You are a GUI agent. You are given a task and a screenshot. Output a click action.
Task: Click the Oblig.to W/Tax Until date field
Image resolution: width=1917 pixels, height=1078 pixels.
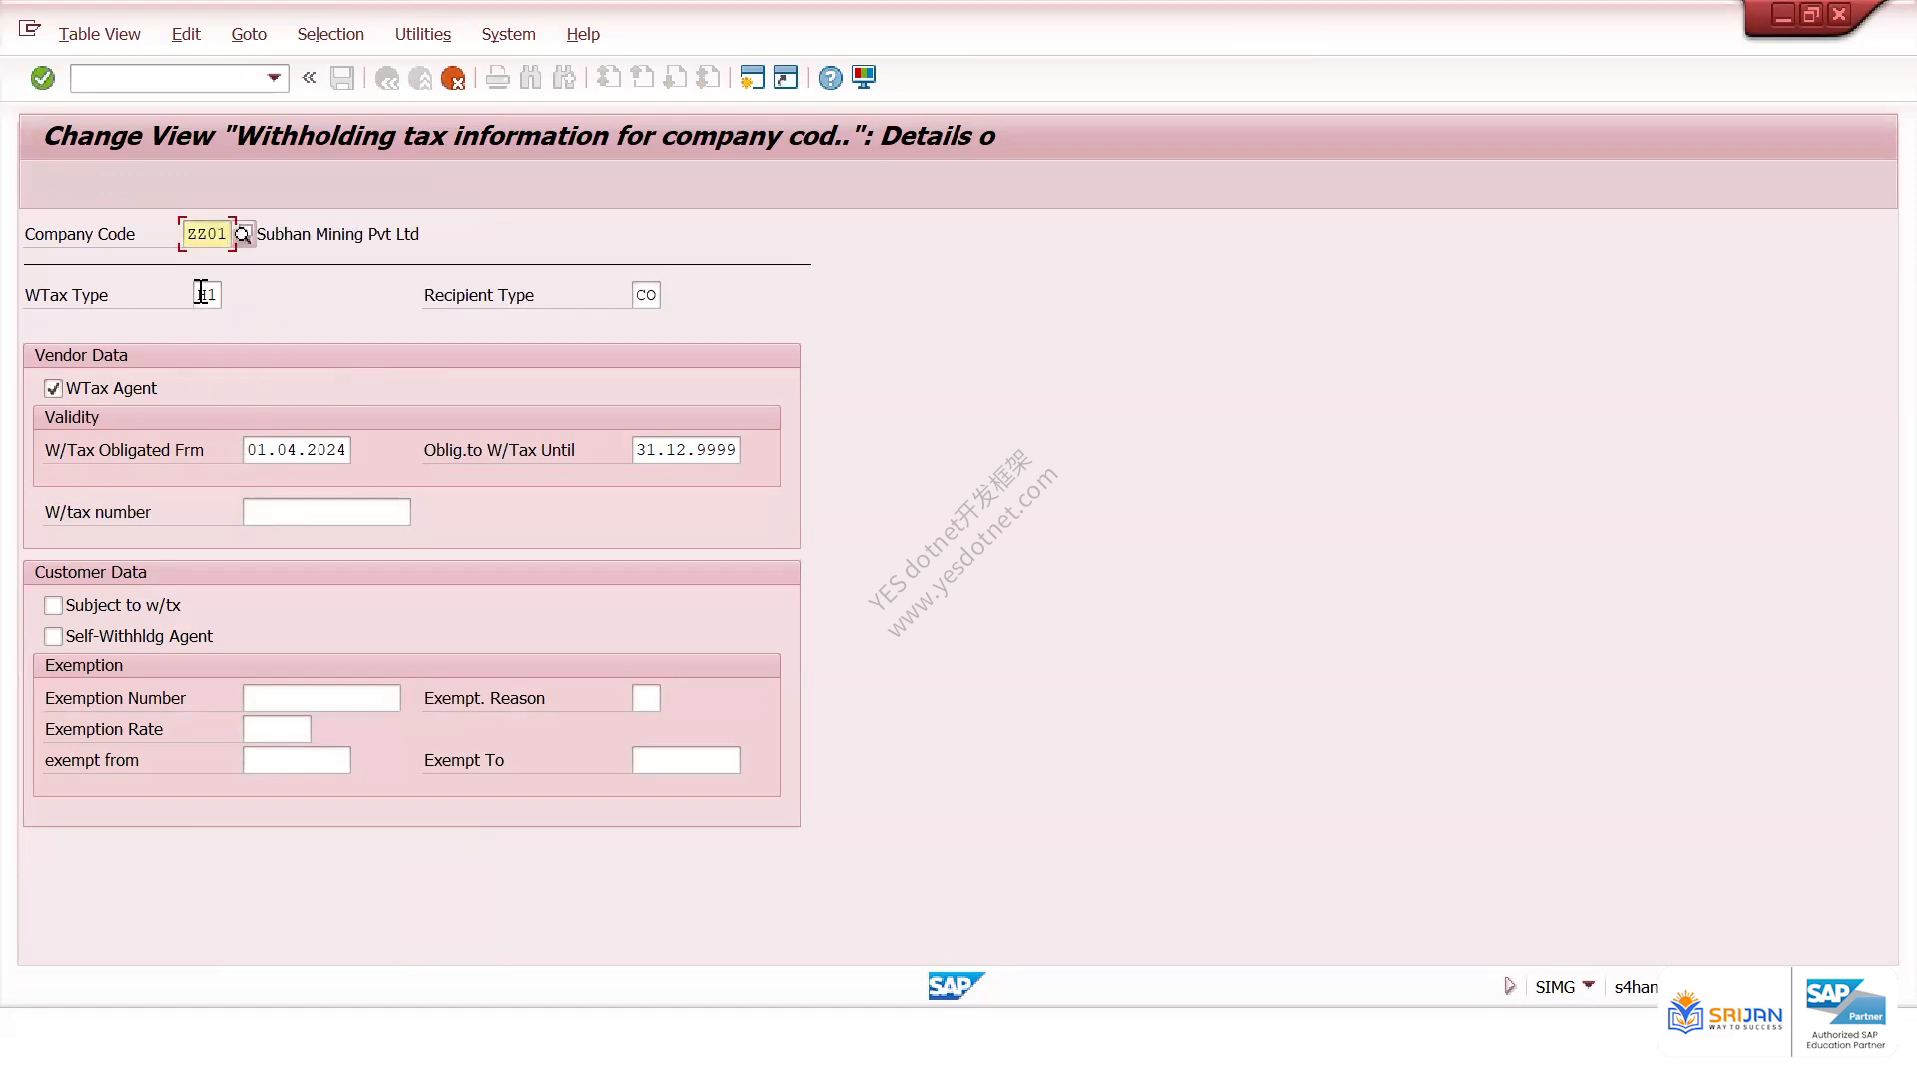click(686, 450)
